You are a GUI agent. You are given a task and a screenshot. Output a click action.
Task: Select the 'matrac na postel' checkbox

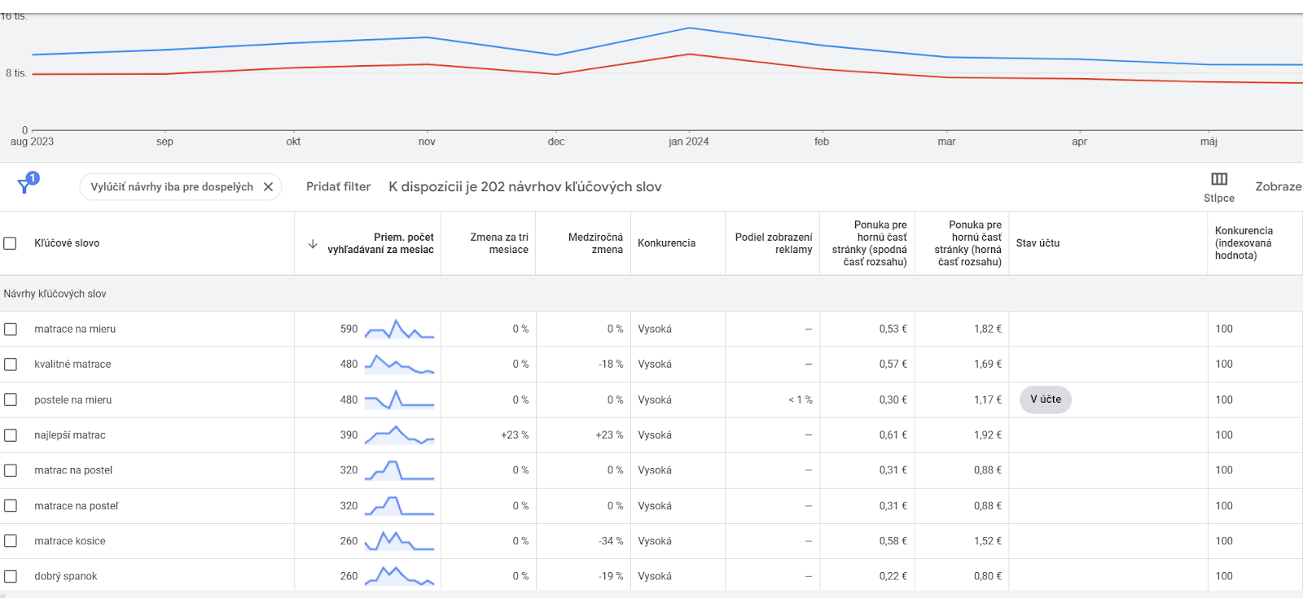click(11, 470)
